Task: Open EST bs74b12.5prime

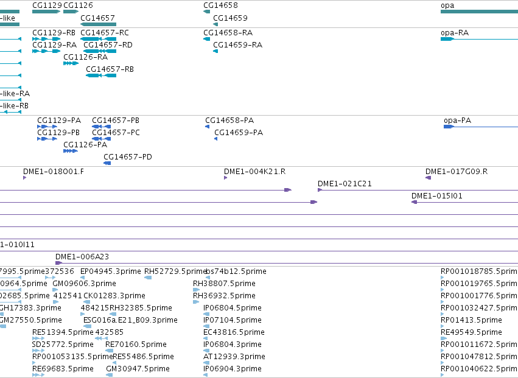Action: coord(236,271)
